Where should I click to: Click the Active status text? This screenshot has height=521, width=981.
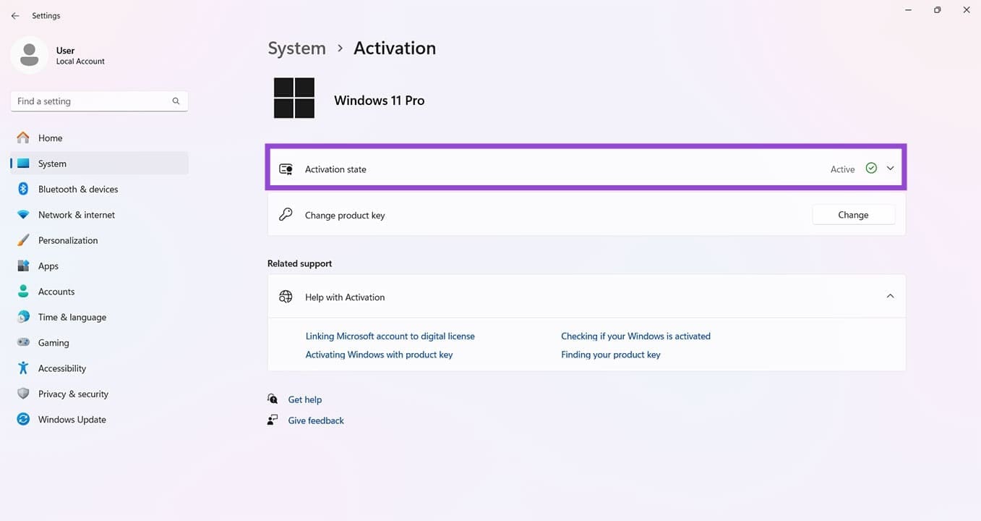pyautogui.click(x=842, y=169)
